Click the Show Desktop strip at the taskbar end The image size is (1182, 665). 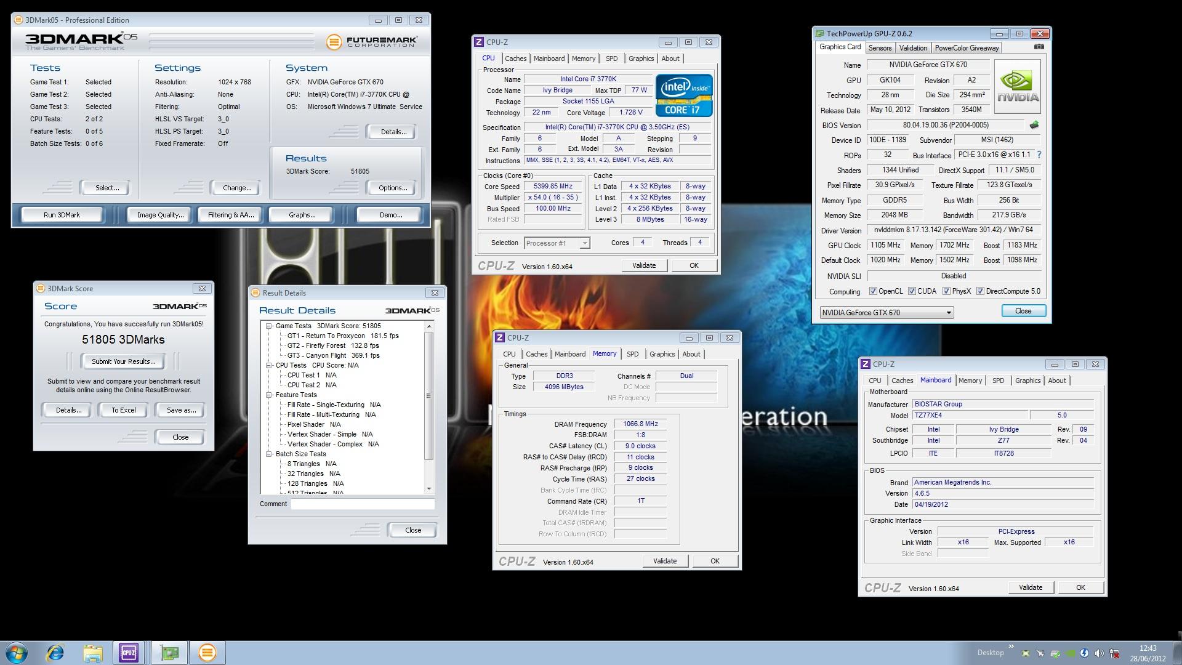point(1177,653)
